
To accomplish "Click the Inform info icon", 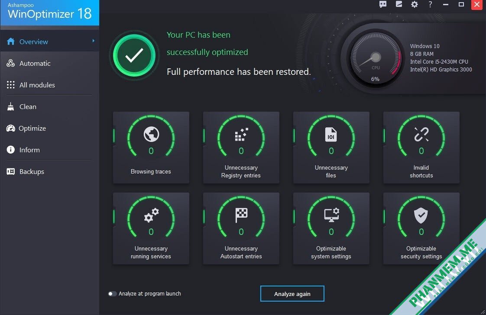I will [x=11, y=150].
